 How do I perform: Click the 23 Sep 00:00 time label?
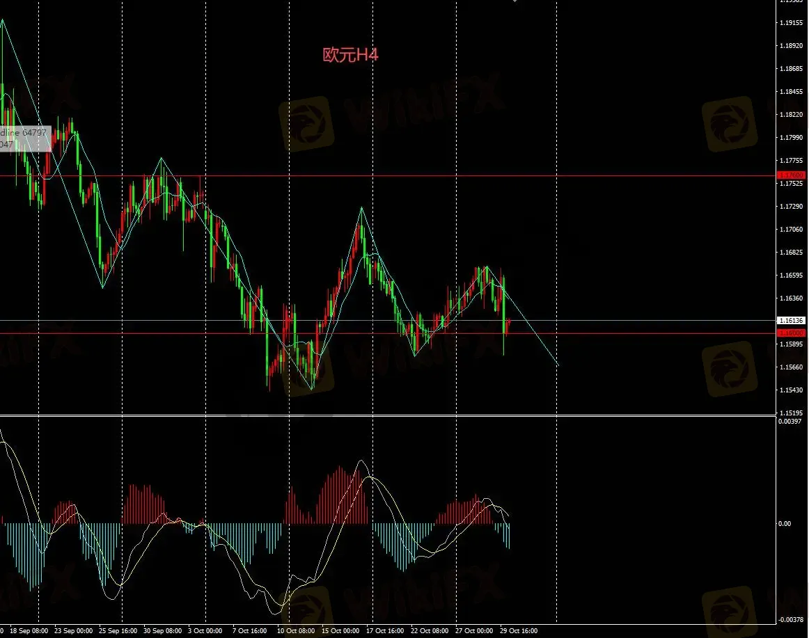tap(73, 631)
